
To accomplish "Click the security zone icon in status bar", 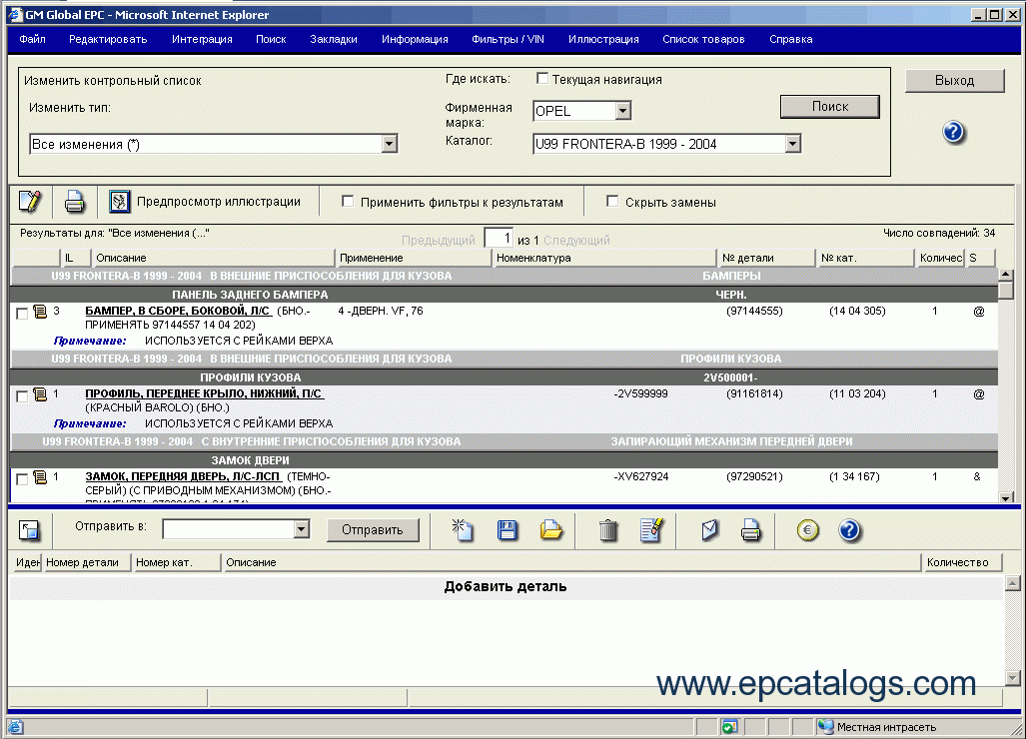I will pyautogui.click(x=826, y=727).
